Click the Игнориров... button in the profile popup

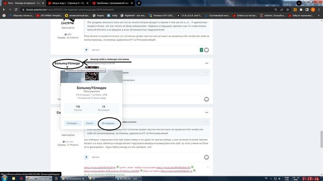click(109, 123)
